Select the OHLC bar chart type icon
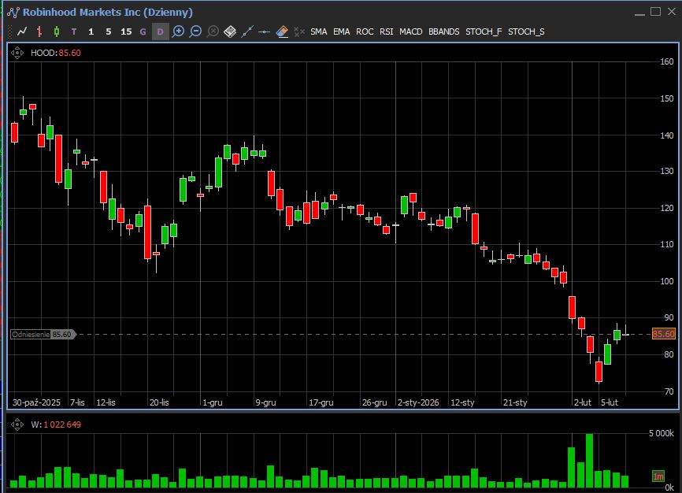 point(39,32)
